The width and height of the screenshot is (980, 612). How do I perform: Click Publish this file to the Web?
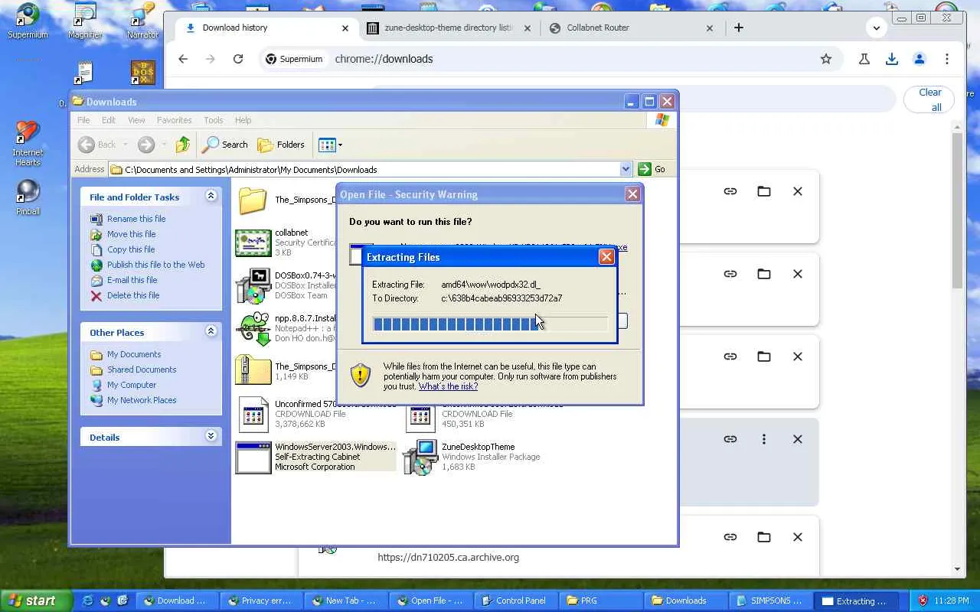156,265
